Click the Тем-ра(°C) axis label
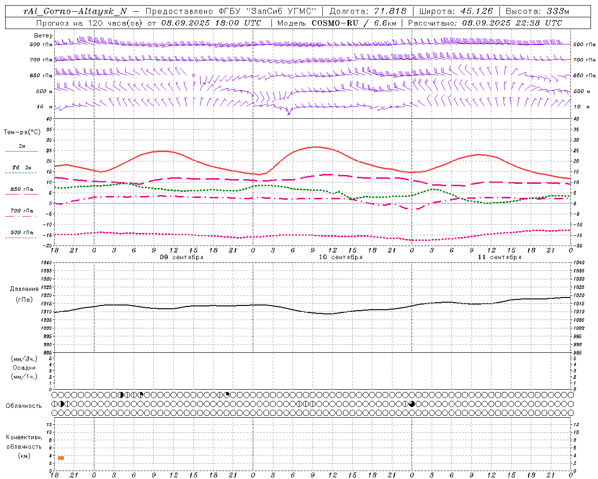The width and height of the screenshot is (598, 479). 22,132
